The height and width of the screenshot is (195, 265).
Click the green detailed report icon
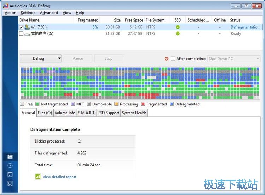37,177
